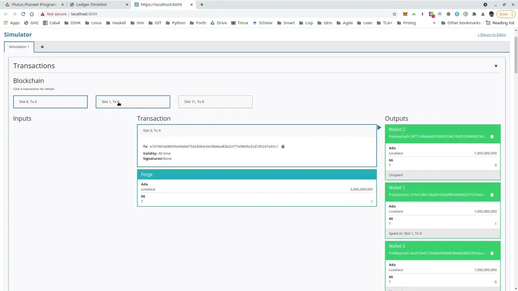Copy Wallet 3 PubKeyHash clipboard icon
Viewport: 518px width, 291px height.
492,253
